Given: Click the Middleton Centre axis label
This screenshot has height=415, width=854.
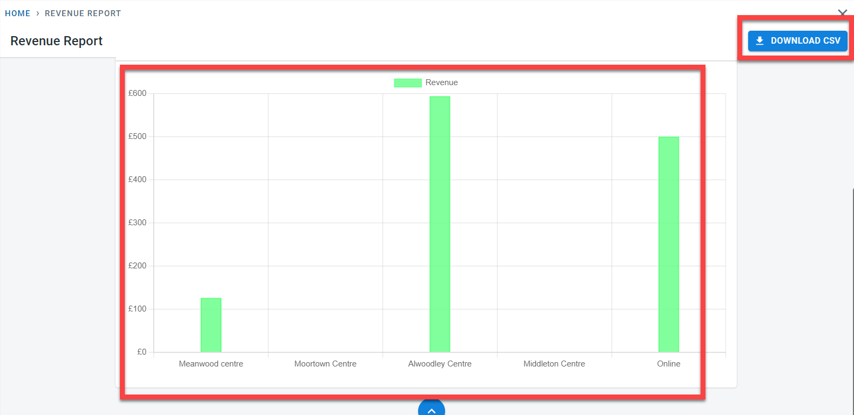Looking at the screenshot, I should pos(554,364).
